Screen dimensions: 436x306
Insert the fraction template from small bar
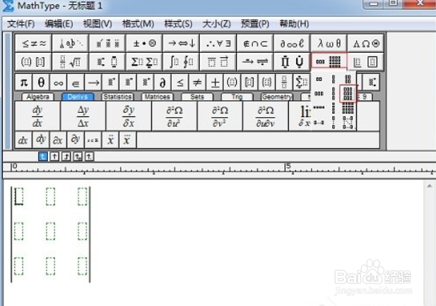pyautogui.click(x=284, y=82)
